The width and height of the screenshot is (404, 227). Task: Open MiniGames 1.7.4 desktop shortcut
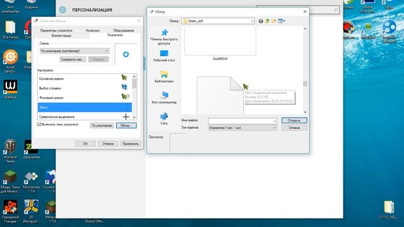point(32,182)
